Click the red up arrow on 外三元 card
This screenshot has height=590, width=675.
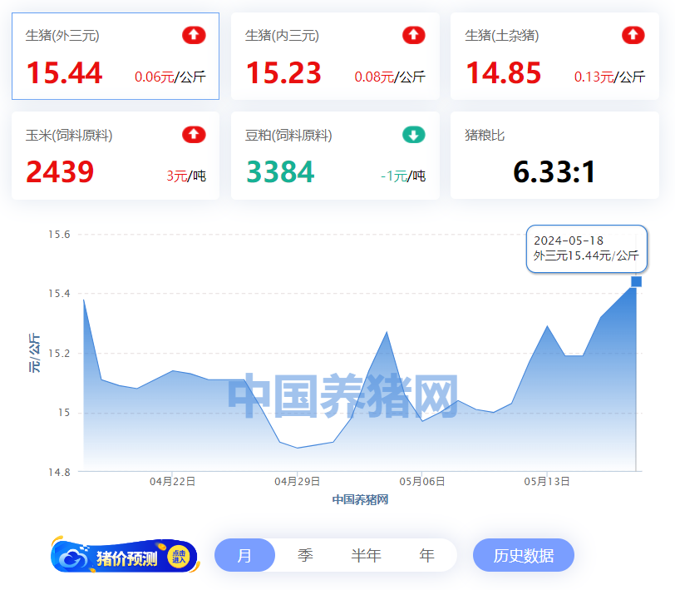(194, 35)
